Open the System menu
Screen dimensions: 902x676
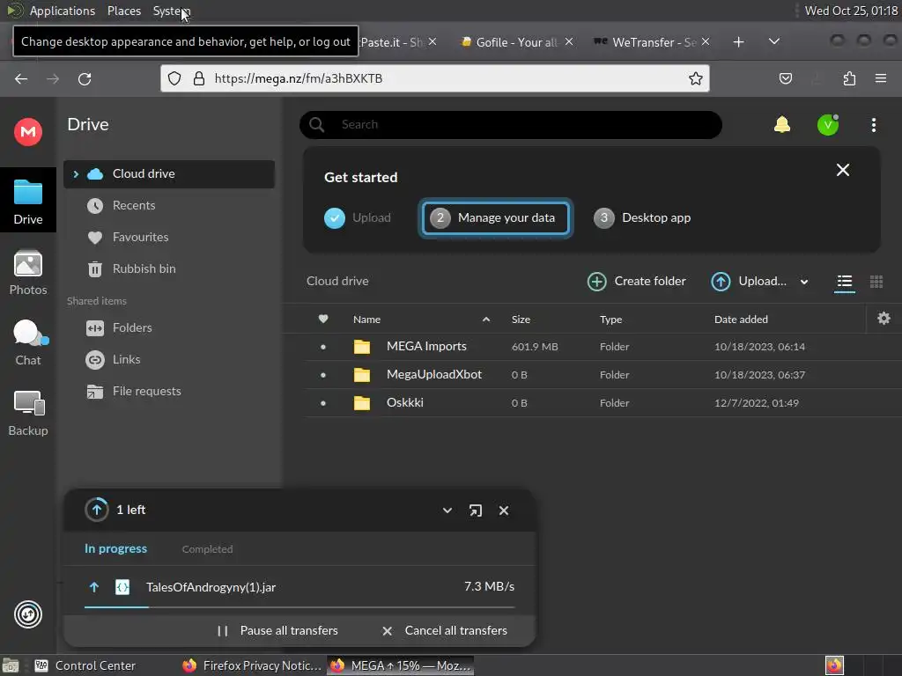(x=172, y=11)
